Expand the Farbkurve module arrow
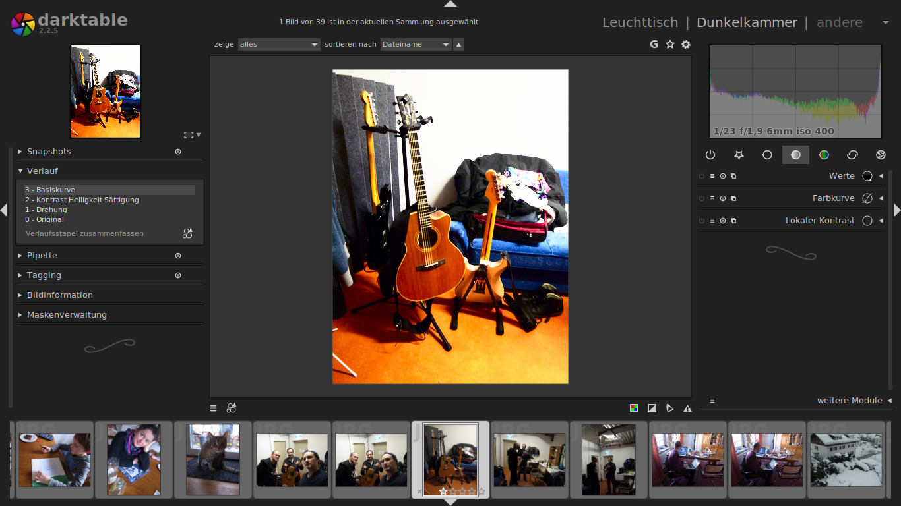The image size is (901, 506). coord(881,198)
